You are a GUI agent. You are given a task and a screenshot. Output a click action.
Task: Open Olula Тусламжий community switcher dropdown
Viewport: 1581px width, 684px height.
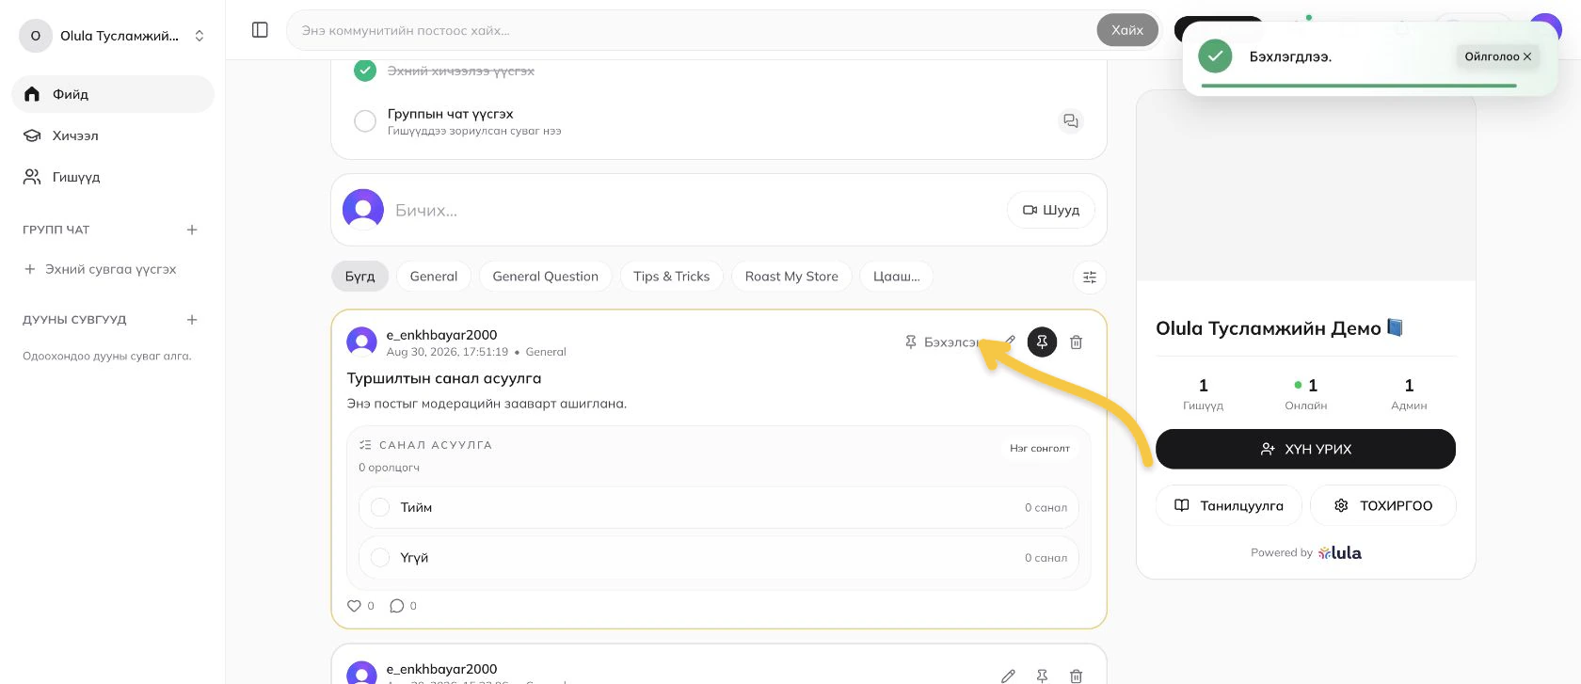tap(113, 36)
